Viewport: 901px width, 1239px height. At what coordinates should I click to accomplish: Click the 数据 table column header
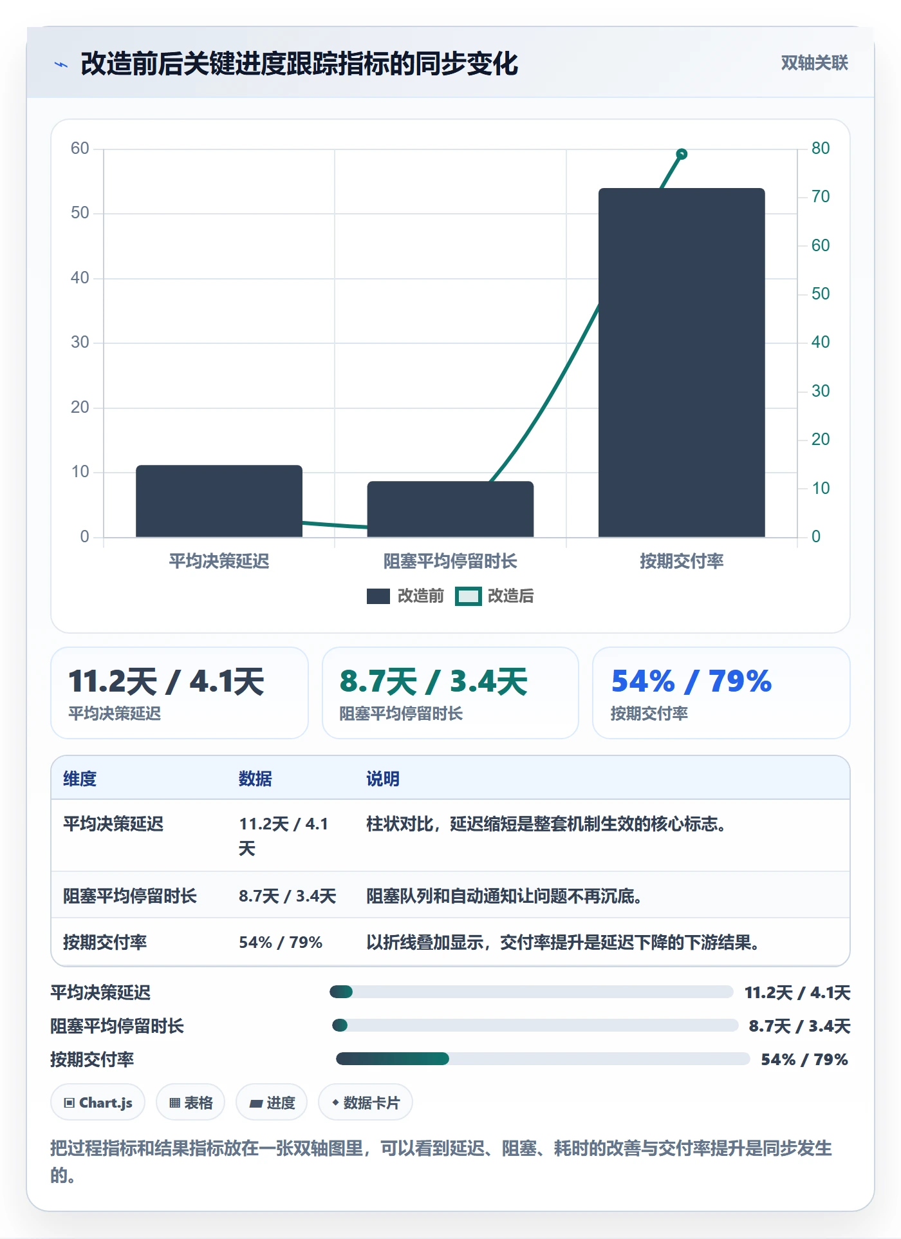click(255, 779)
